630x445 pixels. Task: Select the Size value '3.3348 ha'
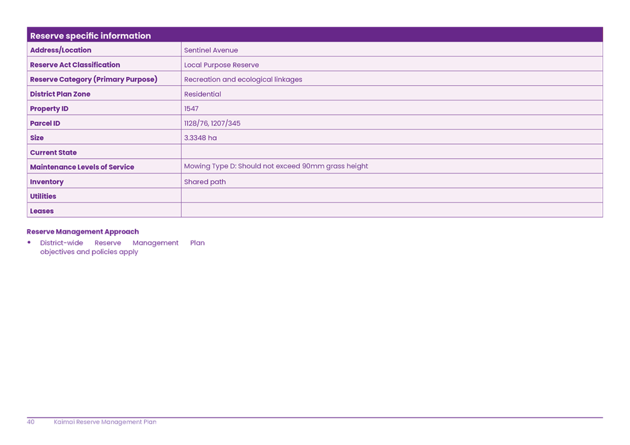[200, 137]
